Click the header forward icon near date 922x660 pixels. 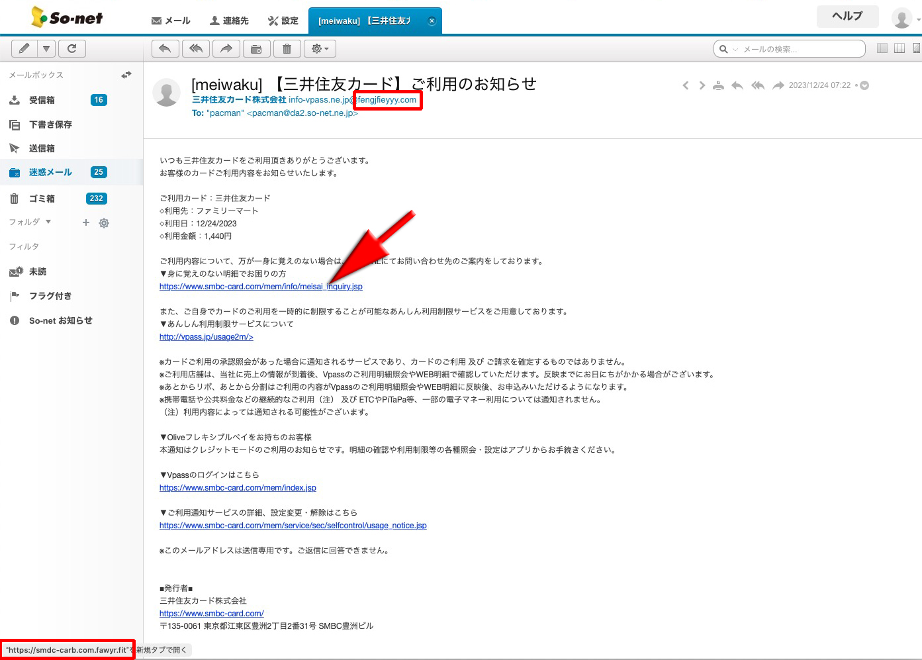778,85
